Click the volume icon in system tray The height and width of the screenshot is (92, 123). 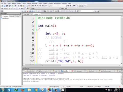pos(111,90)
